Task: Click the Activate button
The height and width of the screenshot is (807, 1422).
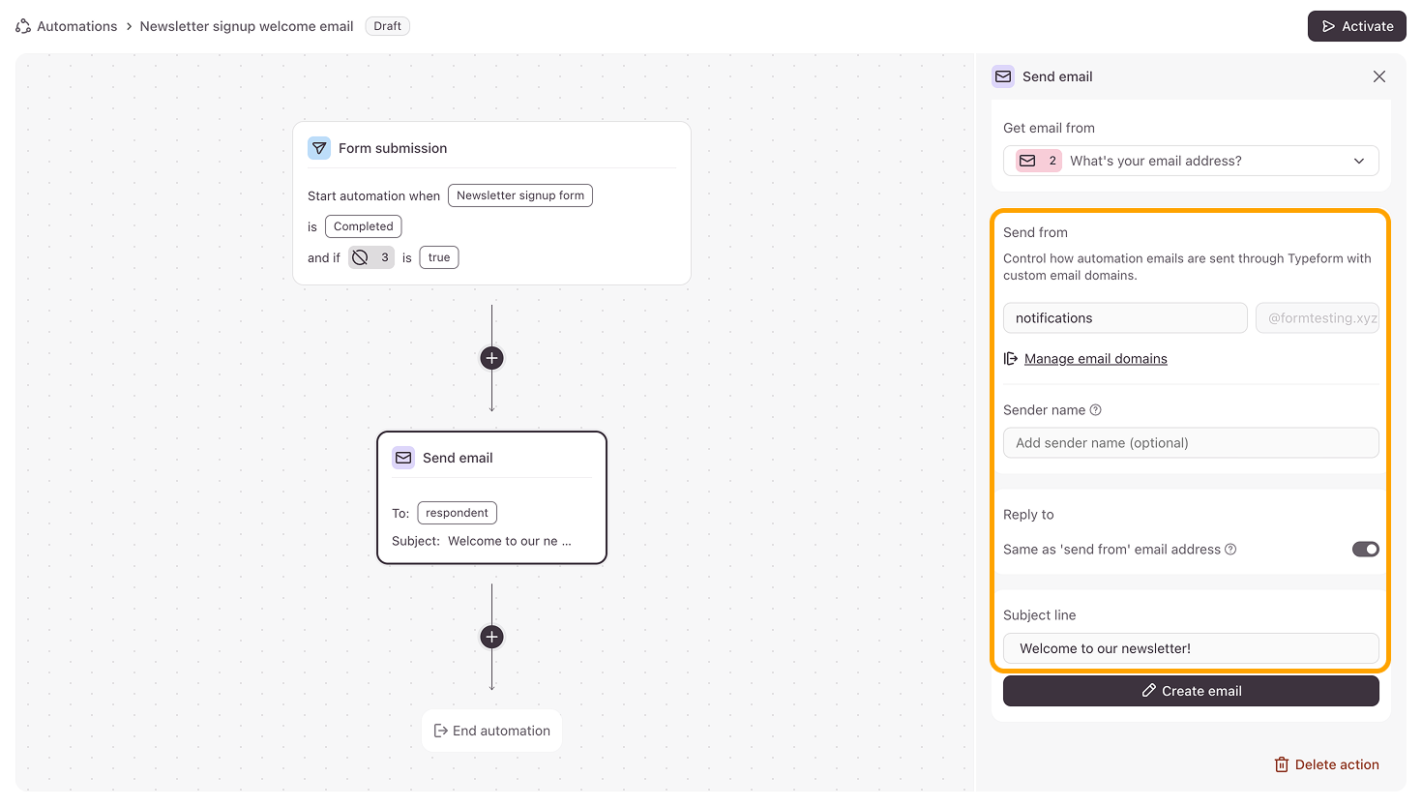Action: pos(1356,26)
